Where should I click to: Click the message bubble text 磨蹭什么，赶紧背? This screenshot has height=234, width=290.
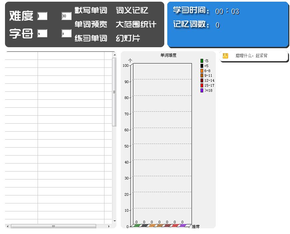pos(251,56)
